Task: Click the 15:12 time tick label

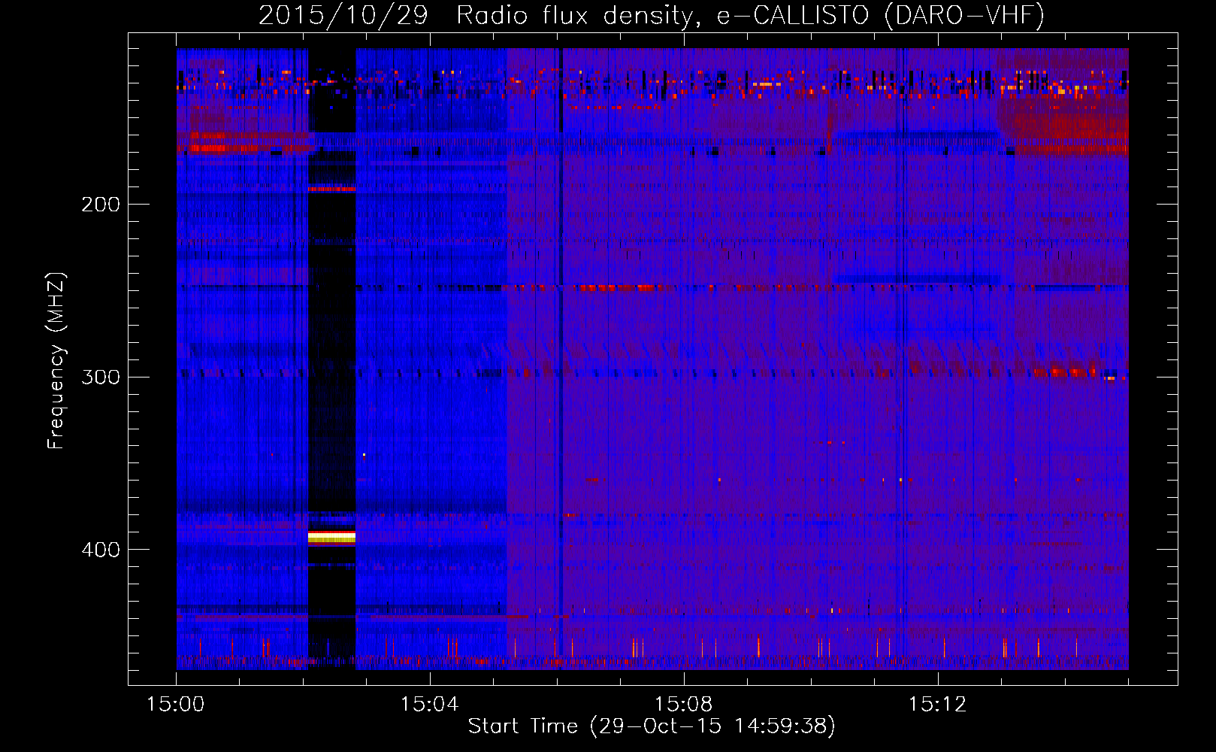Action: 937,704
